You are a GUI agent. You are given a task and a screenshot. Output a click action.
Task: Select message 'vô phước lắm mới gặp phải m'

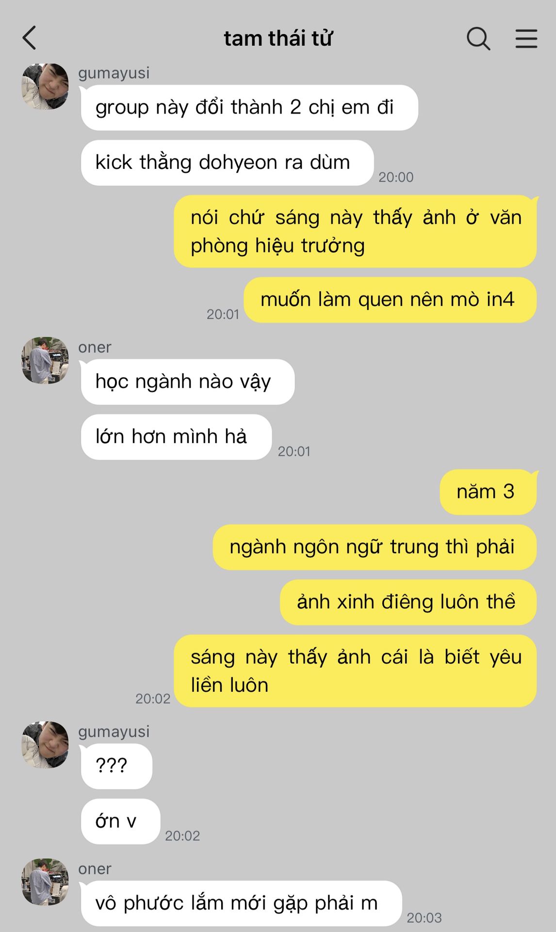pos(241,903)
